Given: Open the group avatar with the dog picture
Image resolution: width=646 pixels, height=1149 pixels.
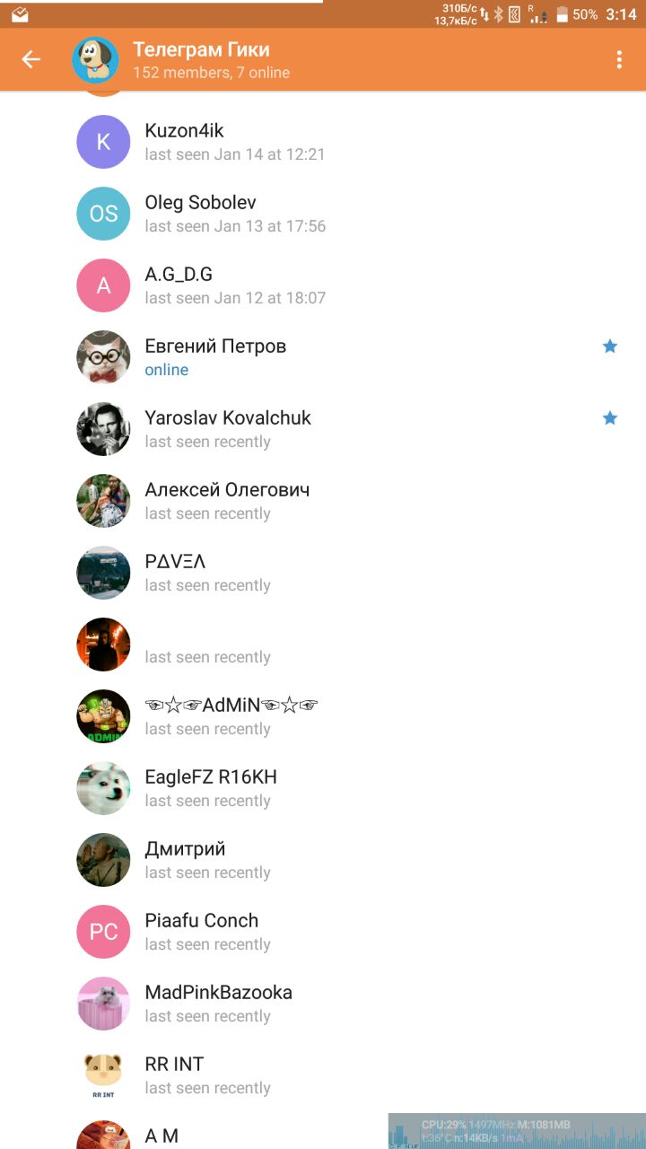Looking at the screenshot, I should tap(95, 60).
